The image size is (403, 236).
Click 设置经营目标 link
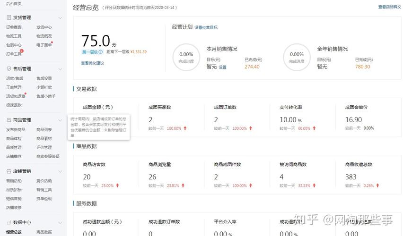point(206,27)
